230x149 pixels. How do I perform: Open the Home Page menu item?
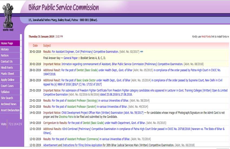7,43
